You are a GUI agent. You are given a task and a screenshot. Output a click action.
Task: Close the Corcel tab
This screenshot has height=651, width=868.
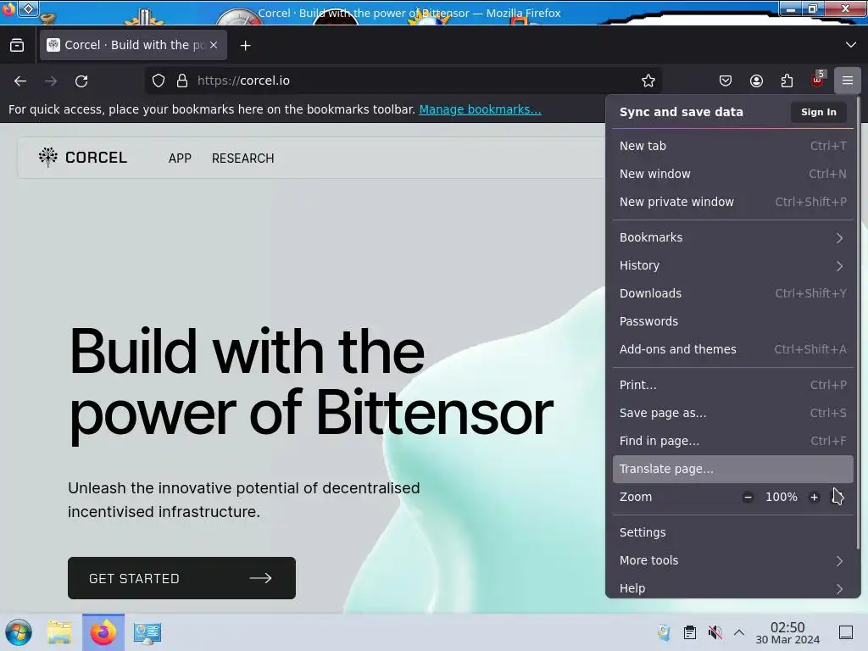[x=214, y=46]
